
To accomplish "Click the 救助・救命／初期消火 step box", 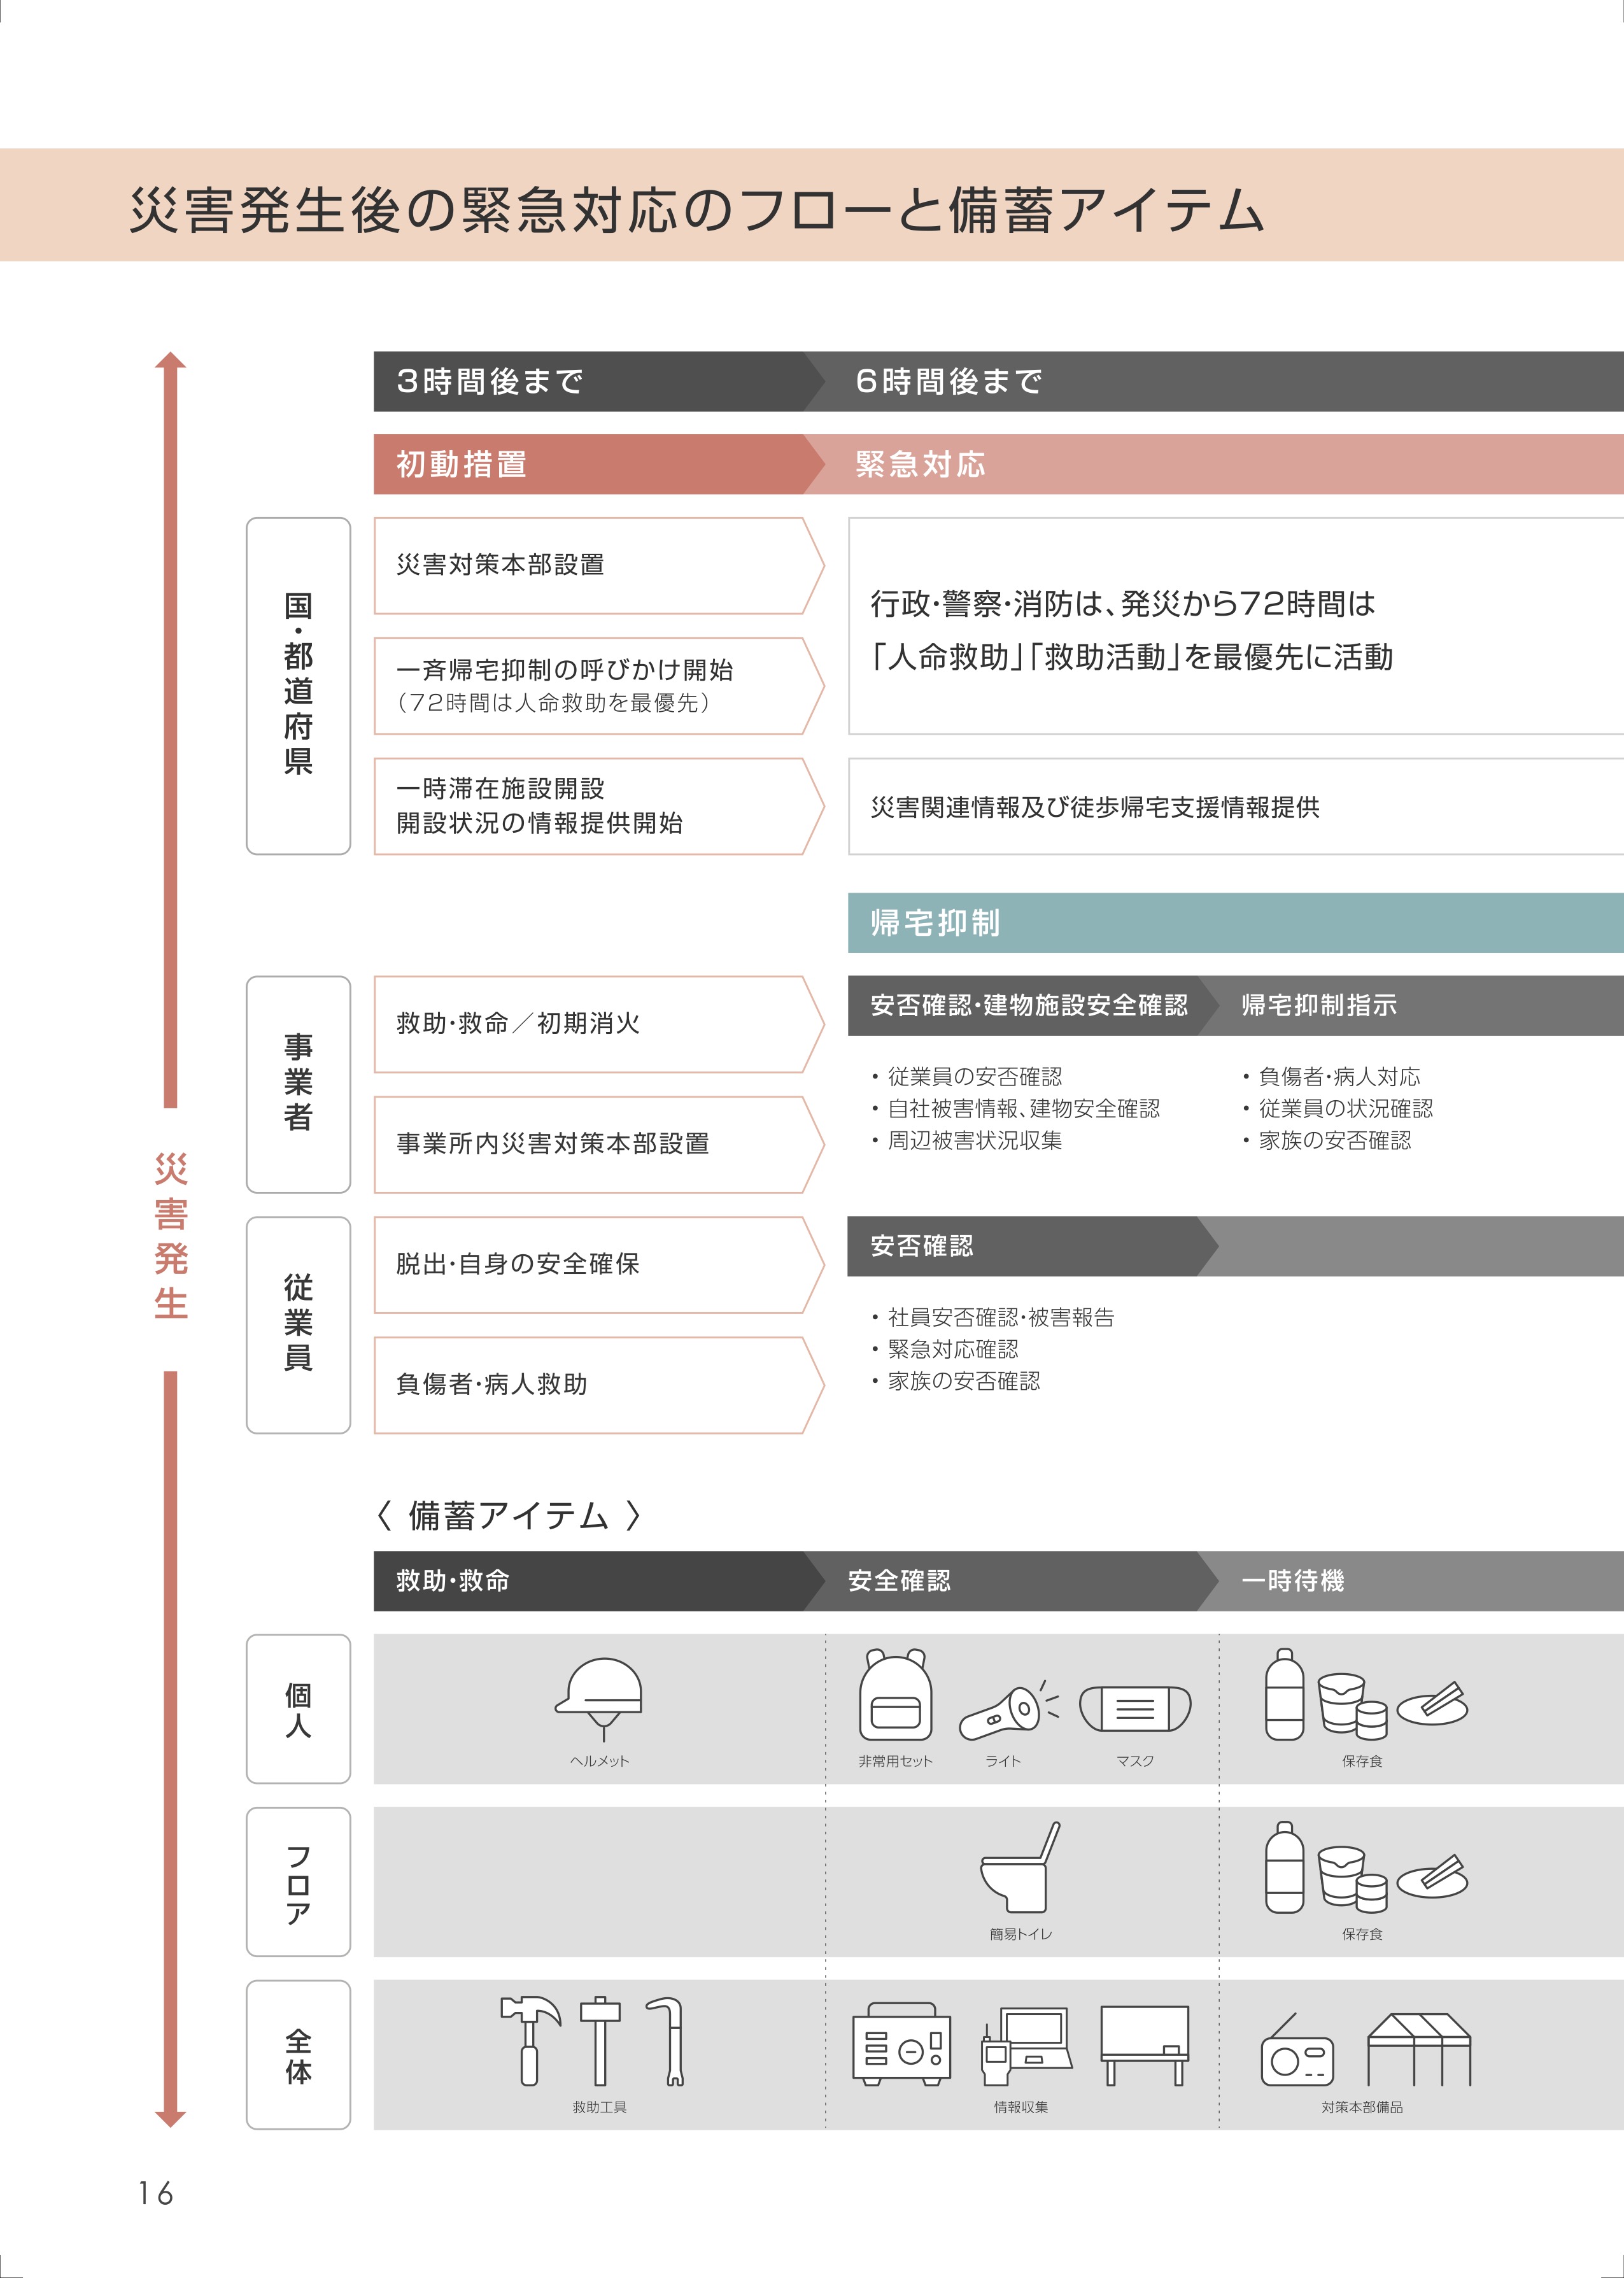I will (599, 1025).
